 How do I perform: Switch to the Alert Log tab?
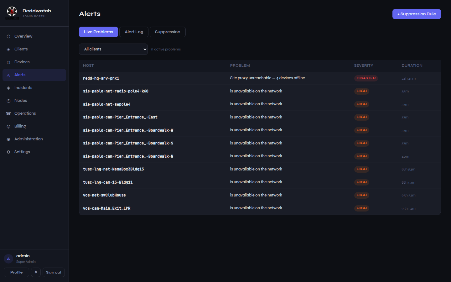pyautogui.click(x=134, y=32)
